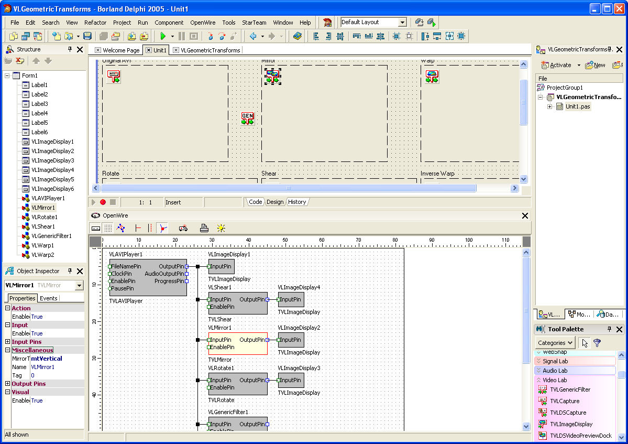Click the Activate button in Project Manager

click(556, 65)
